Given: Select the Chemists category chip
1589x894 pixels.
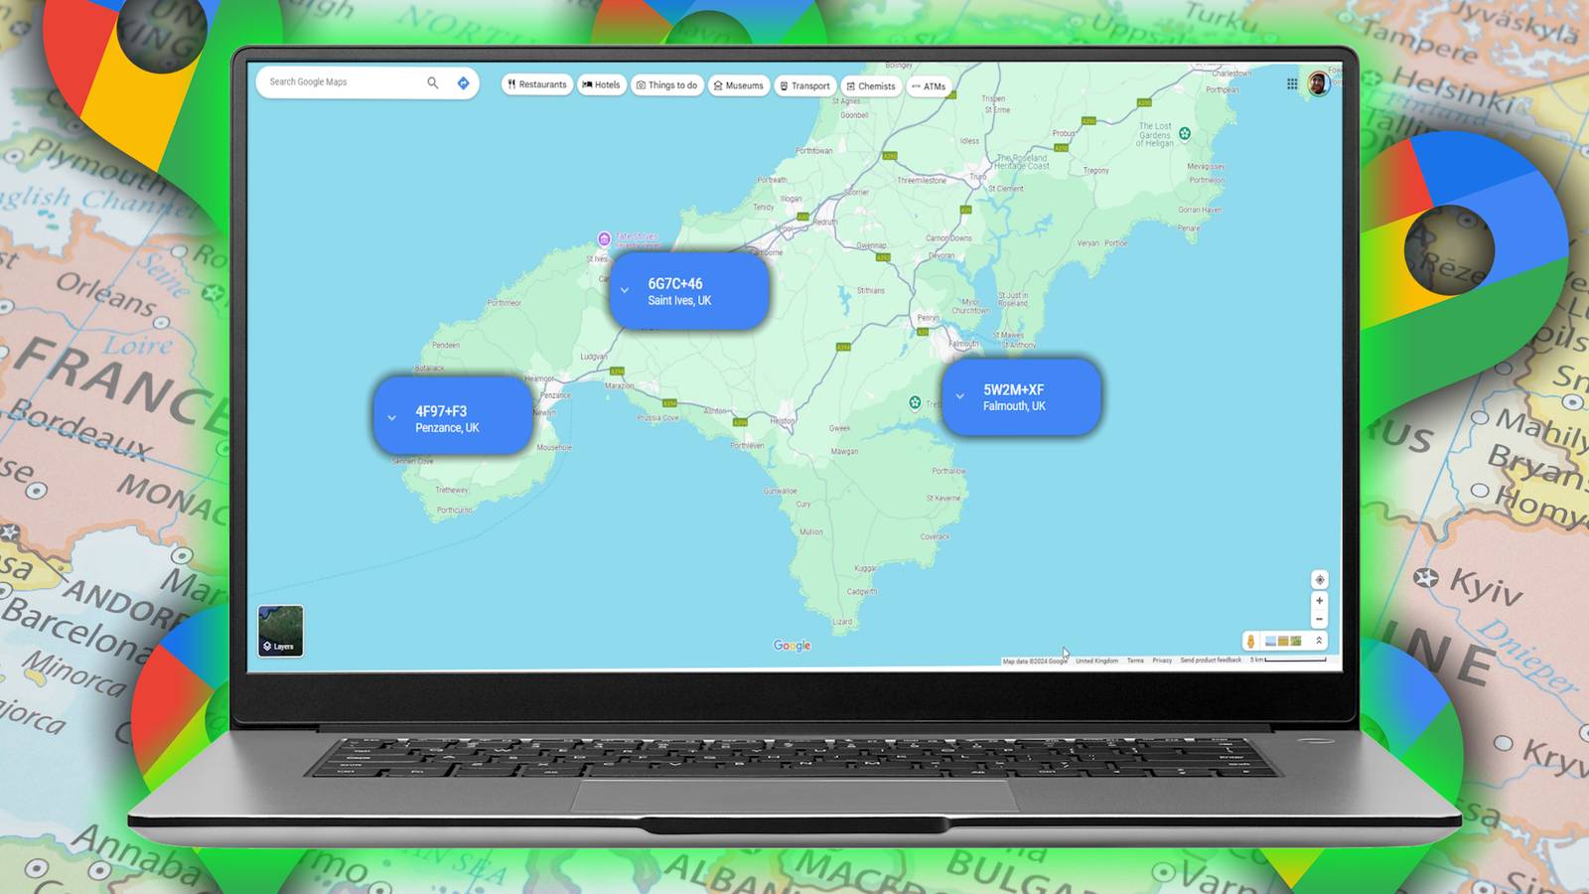Looking at the screenshot, I should [x=871, y=86].
